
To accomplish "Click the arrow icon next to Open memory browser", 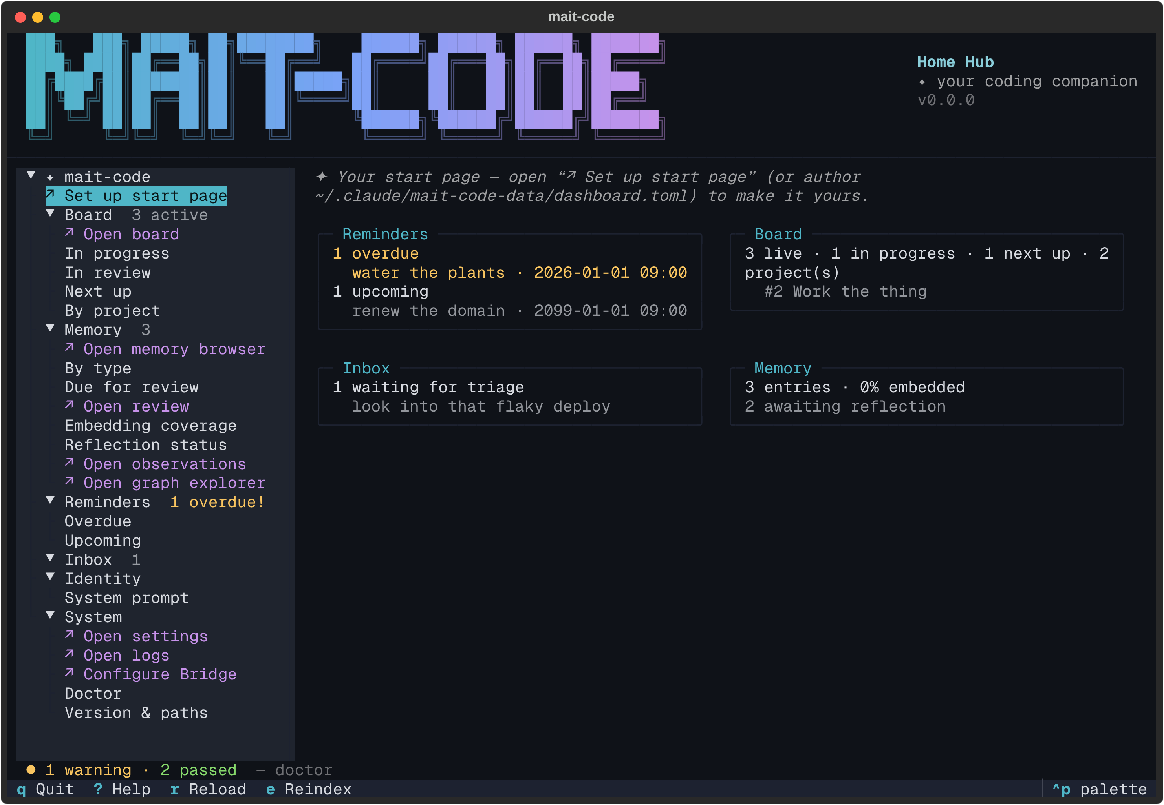I will click(x=69, y=348).
